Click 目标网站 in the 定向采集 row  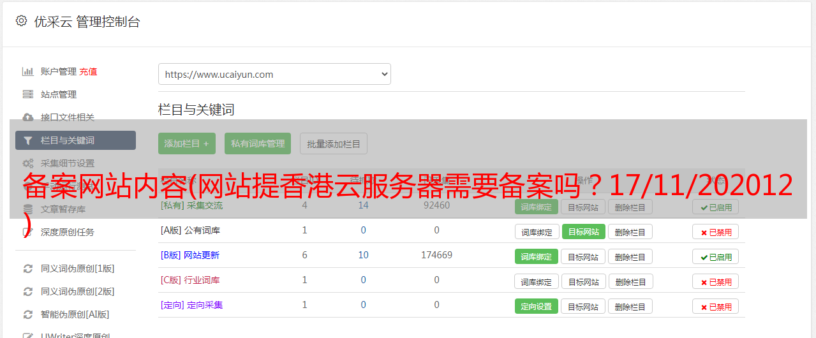coord(583,306)
